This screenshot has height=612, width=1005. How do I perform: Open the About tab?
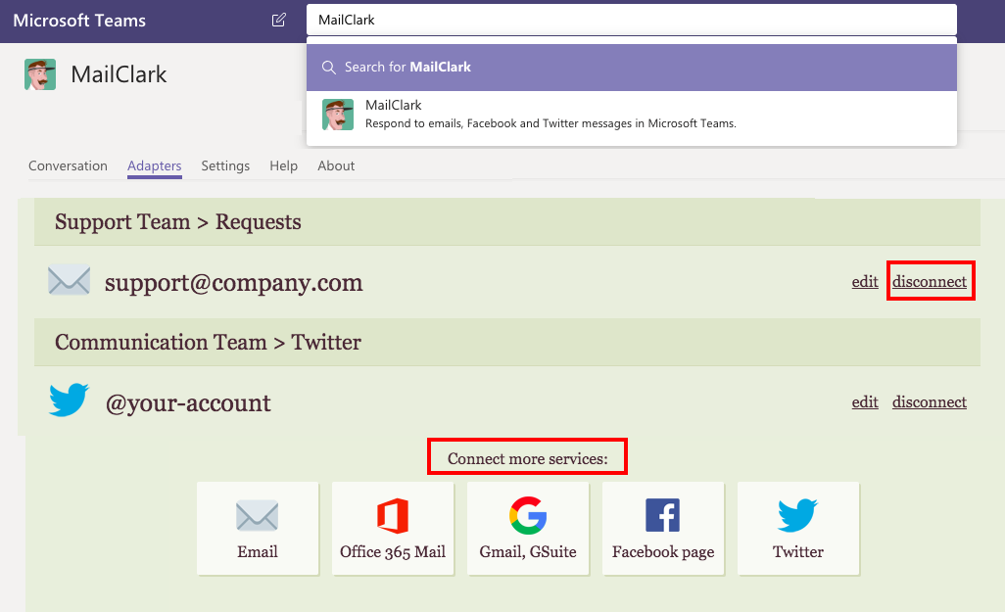pos(336,166)
